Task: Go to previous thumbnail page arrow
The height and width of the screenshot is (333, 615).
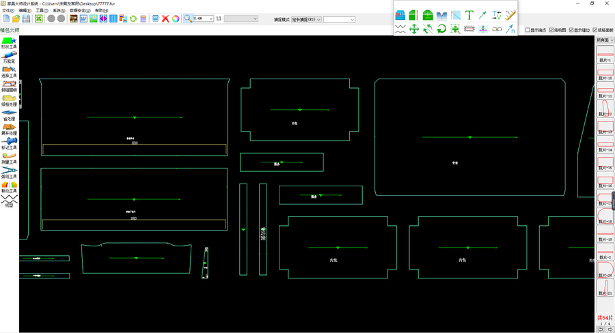Action: (x=601, y=330)
